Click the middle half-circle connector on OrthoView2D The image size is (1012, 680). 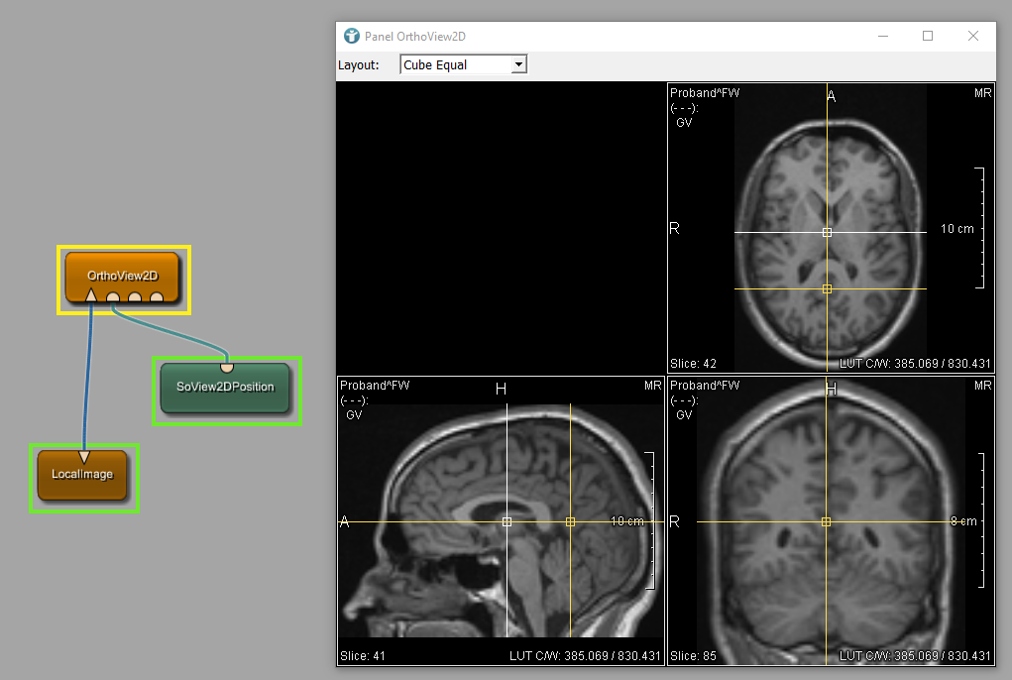[x=135, y=297]
